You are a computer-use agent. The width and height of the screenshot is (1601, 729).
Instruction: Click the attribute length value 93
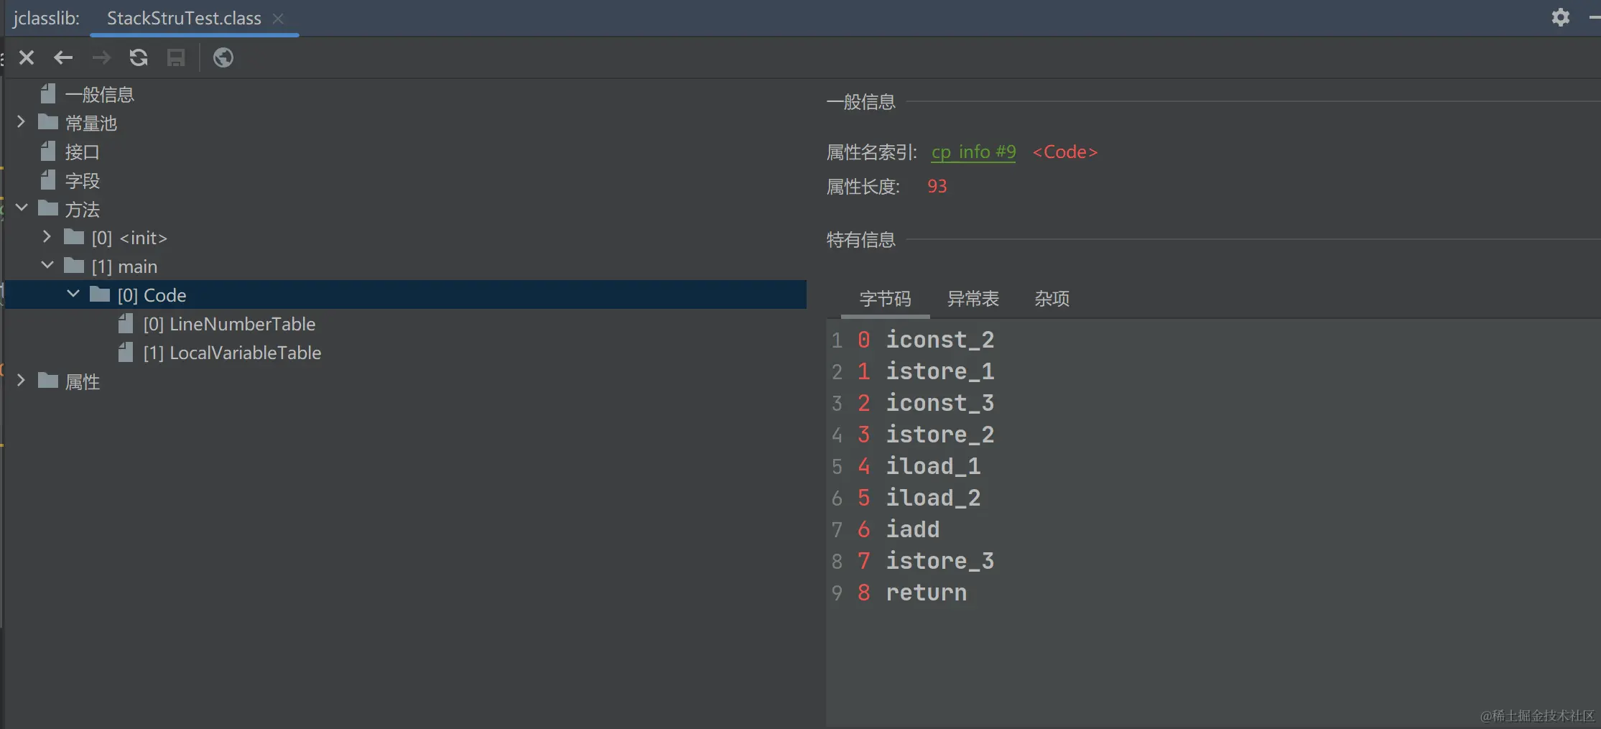click(937, 187)
